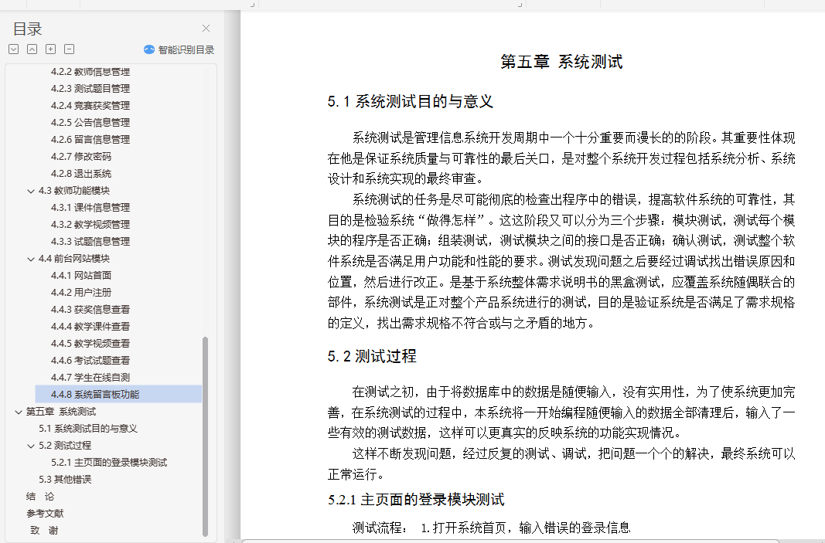Select 第五章 系统测试 in outline

click(x=61, y=411)
